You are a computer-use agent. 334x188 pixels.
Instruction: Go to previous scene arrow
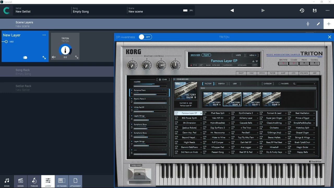pyautogui.click(x=232, y=10)
